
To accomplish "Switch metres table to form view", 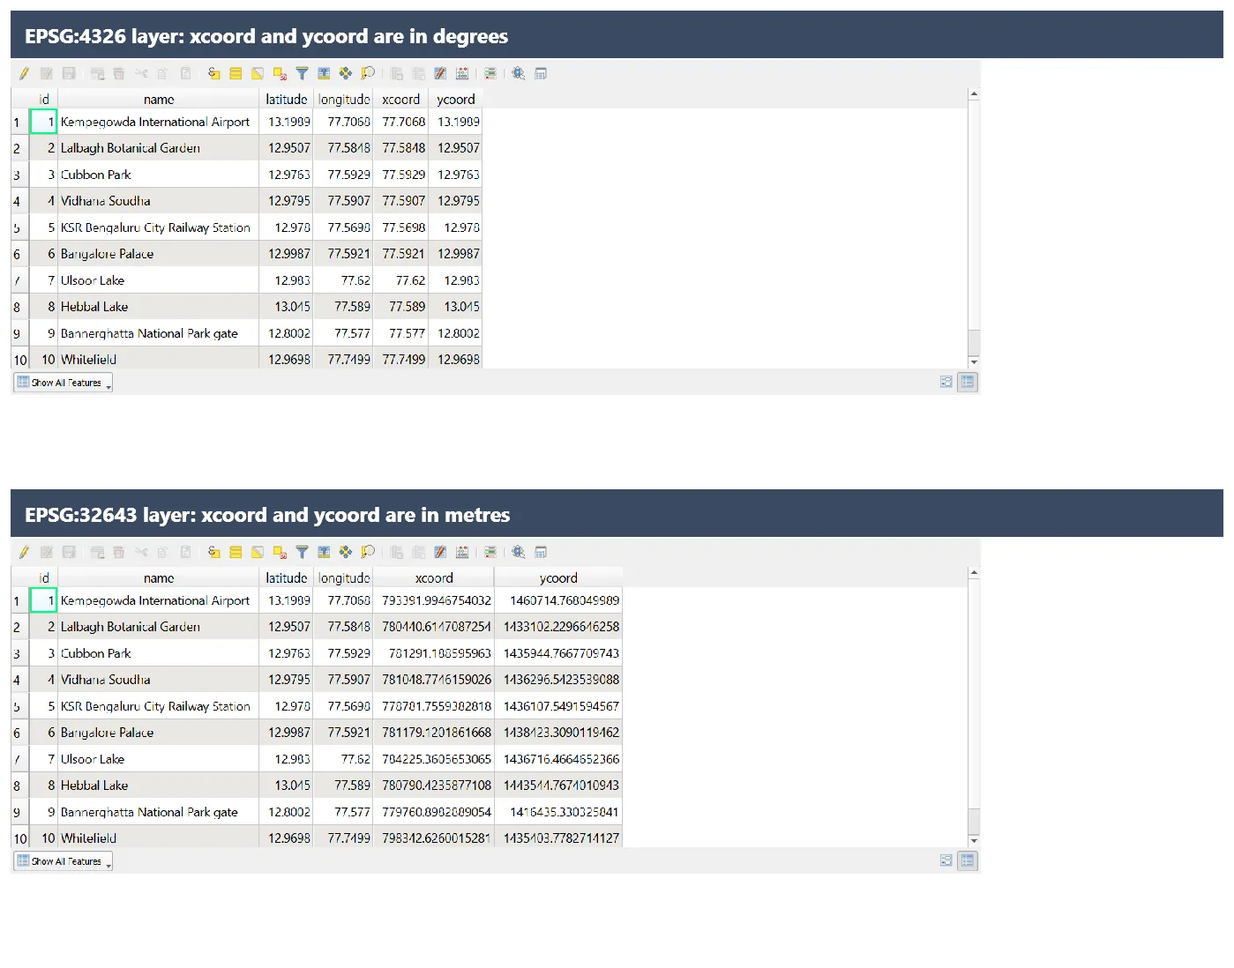I will click(x=946, y=860).
